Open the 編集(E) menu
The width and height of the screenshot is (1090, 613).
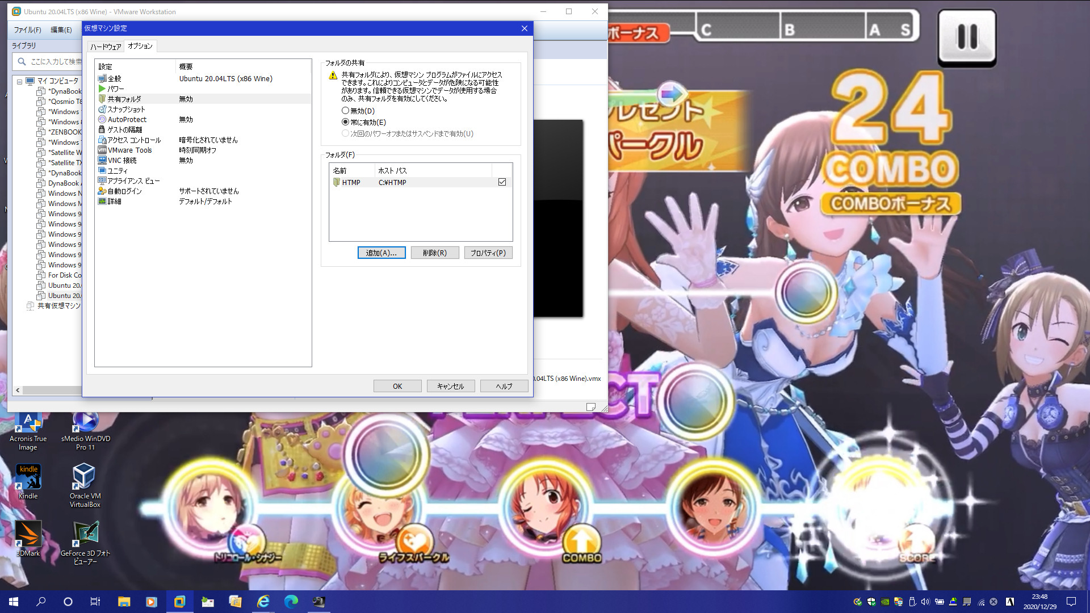coord(61,30)
